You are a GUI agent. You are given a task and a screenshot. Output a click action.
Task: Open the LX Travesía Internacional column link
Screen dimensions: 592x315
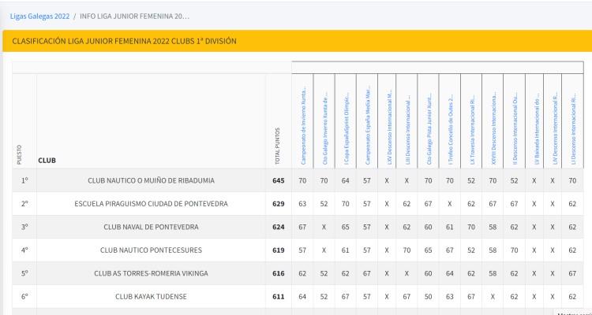point(472,130)
